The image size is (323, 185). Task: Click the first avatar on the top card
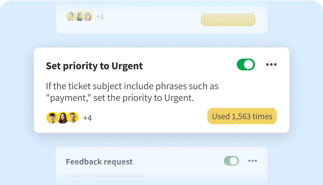pos(71,16)
